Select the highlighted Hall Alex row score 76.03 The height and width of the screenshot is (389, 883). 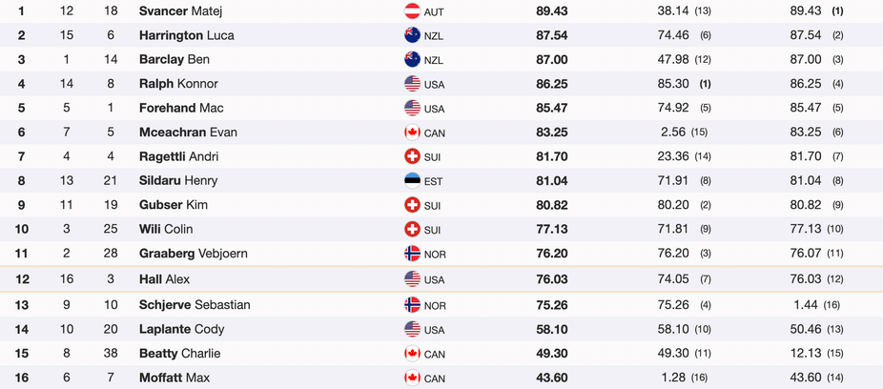click(x=552, y=279)
